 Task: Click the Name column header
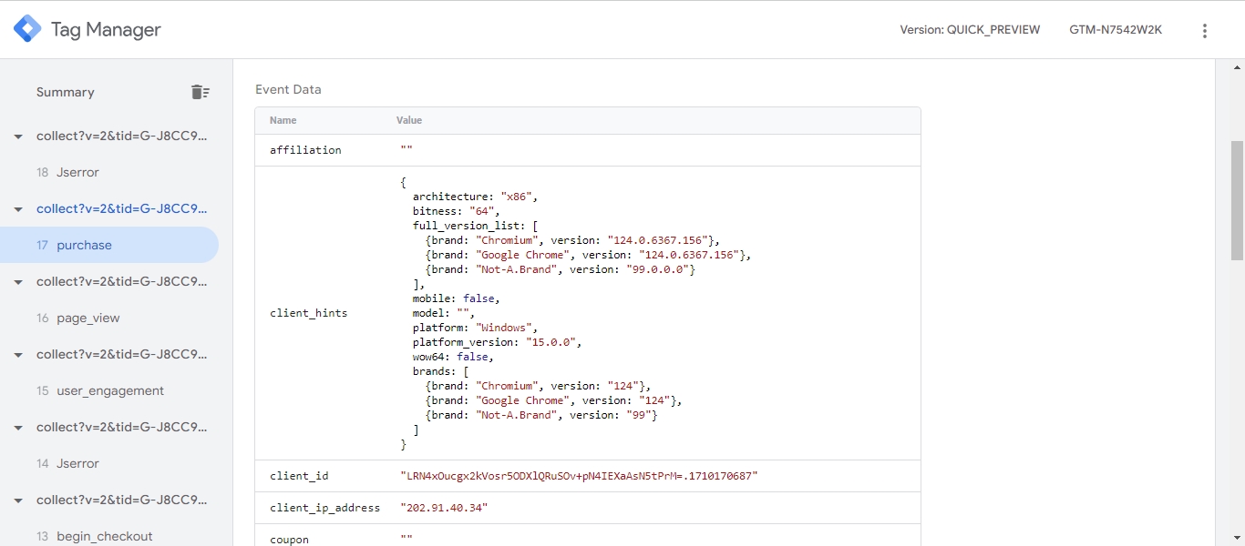pyautogui.click(x=283, y=120)
